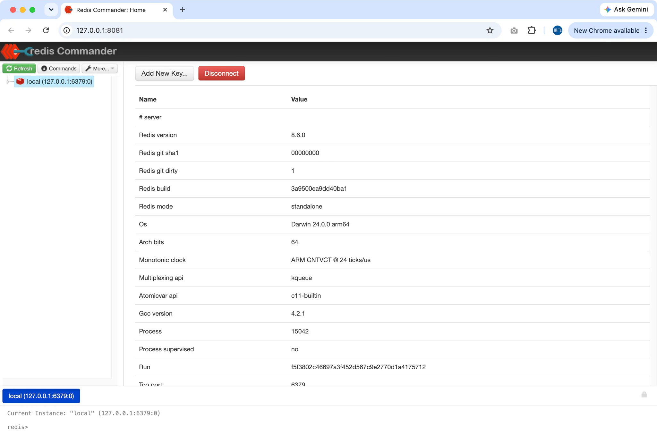This screenshot has height=434, width=657.
Task: Click the Name column header
Action: (148, 99)
